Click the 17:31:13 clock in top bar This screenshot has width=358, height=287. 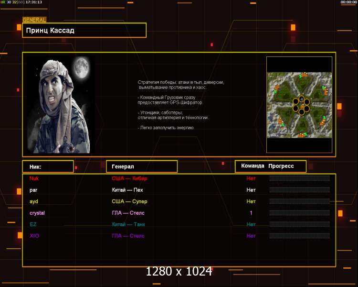click(33, 2)
